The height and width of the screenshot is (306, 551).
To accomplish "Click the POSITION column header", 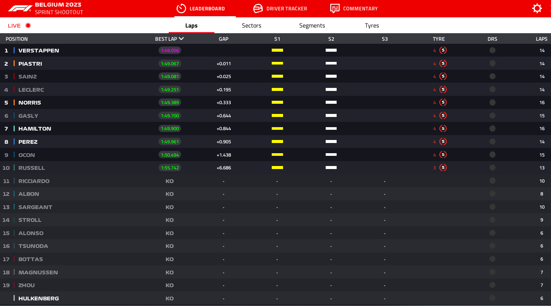I will click(17, 39).
